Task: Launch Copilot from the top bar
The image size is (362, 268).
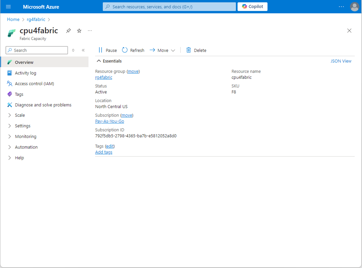Action: click(x=252, y=6)
